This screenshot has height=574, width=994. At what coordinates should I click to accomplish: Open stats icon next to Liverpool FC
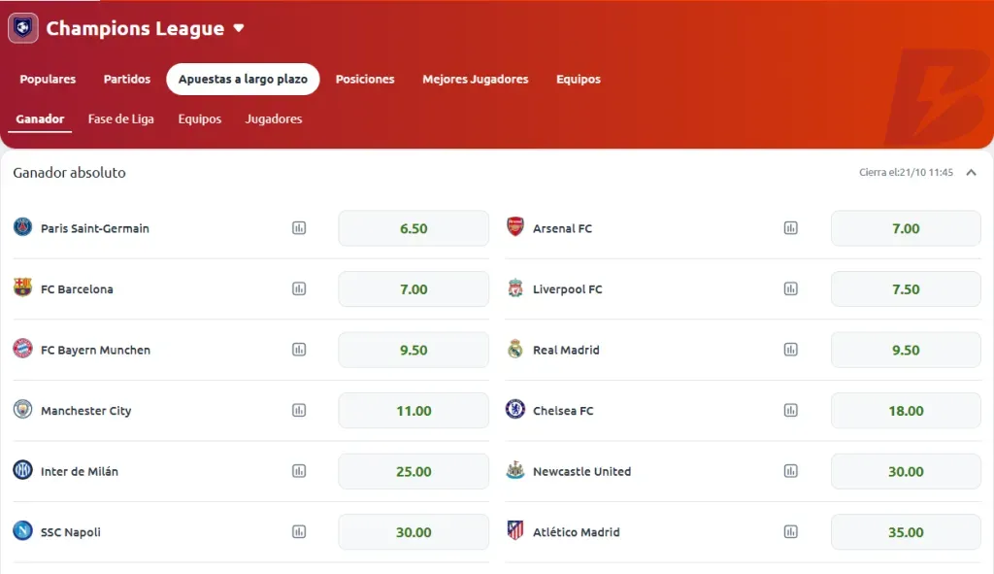791,289
